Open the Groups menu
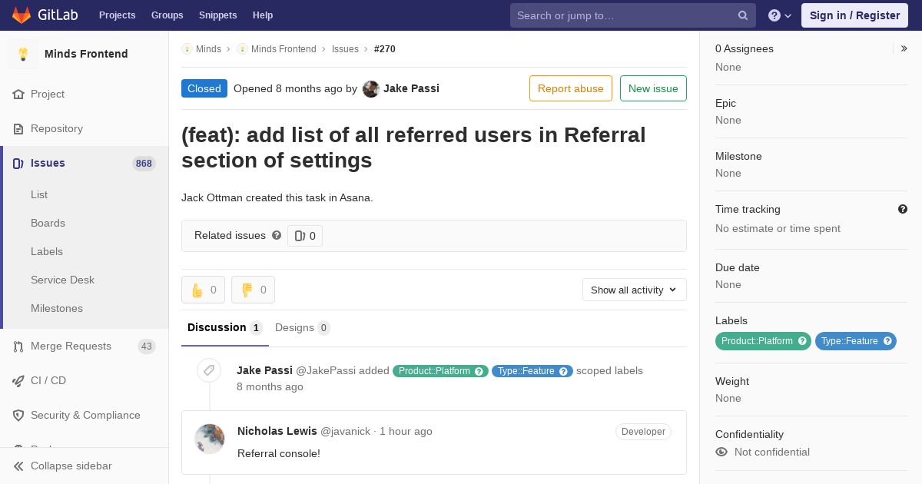The height and width of the screenshot is (484, 922). (x=167, y=15)
